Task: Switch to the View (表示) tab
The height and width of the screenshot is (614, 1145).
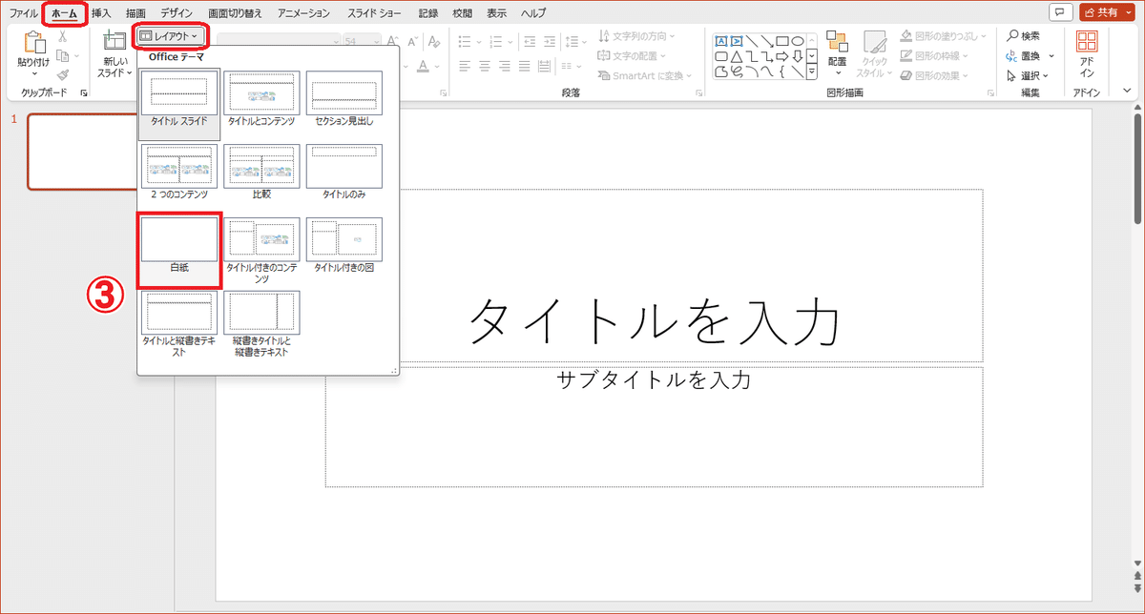Action: pyautogui.click(x=496, y=13)
